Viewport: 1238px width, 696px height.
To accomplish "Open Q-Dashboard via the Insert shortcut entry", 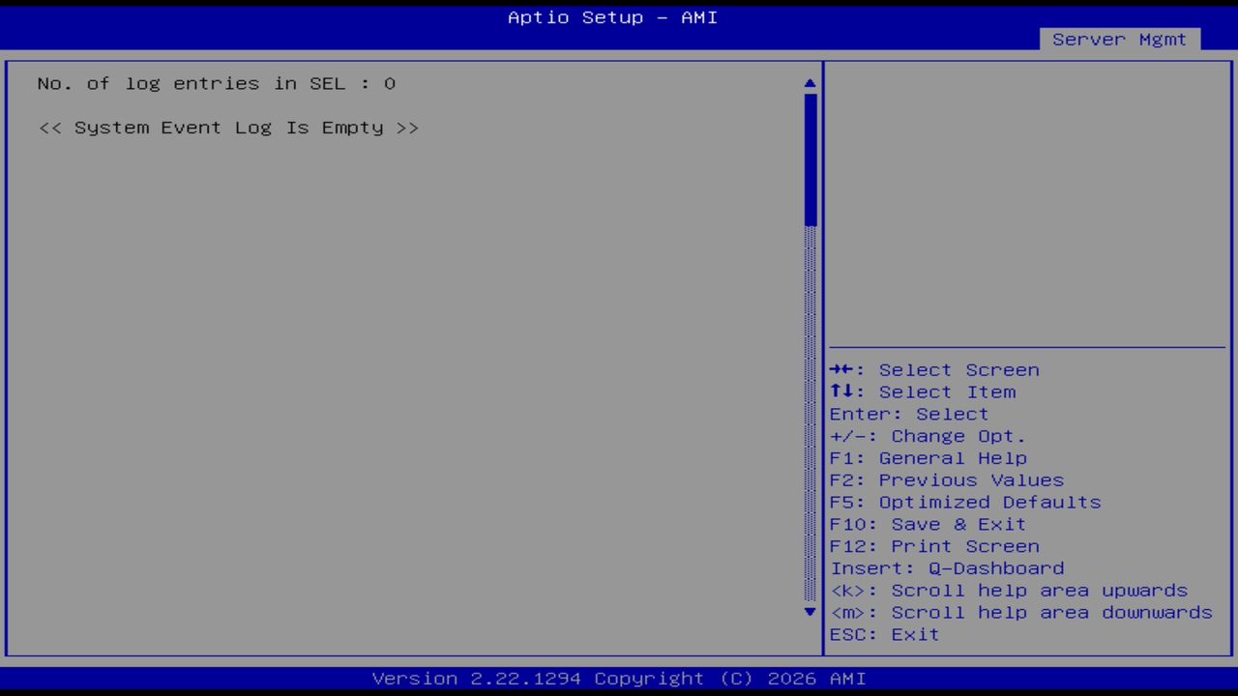I will [x=947, y=568].
